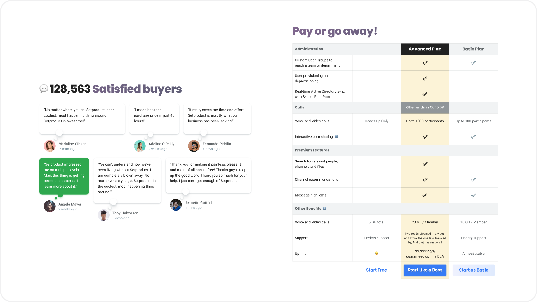537x302 pixels.
Task: Click the checkmark icon for Real-time Active Directory sync
Action: [425, 94]
